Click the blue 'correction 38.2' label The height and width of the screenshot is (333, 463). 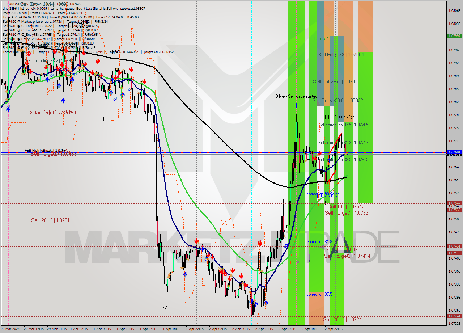pyautogui.click(x=319, y=194)
